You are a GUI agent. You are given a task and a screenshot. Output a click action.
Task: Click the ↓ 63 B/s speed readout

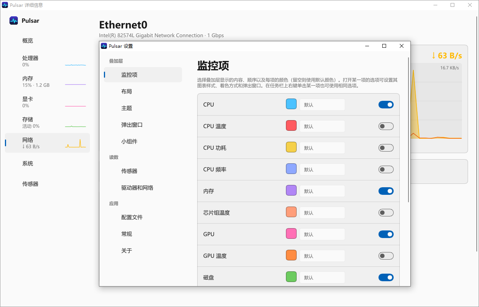(447, 56)
